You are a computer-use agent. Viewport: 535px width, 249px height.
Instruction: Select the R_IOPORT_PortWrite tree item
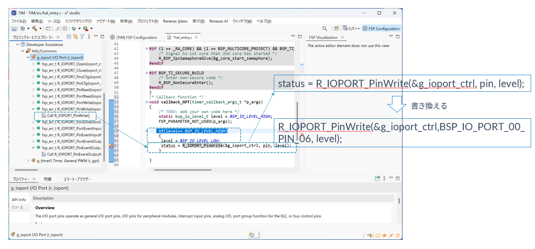coord(69,103)
